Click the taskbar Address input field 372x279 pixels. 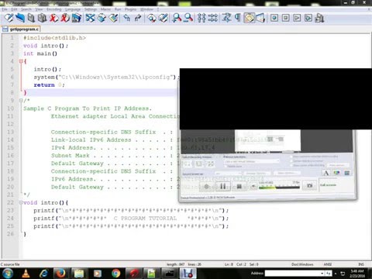[x=292, y=273]
